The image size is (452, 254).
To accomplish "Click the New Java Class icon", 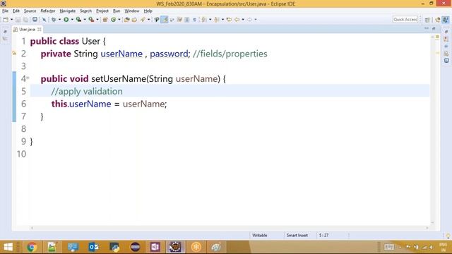I will pyautogui.click(x=113, y=20).
